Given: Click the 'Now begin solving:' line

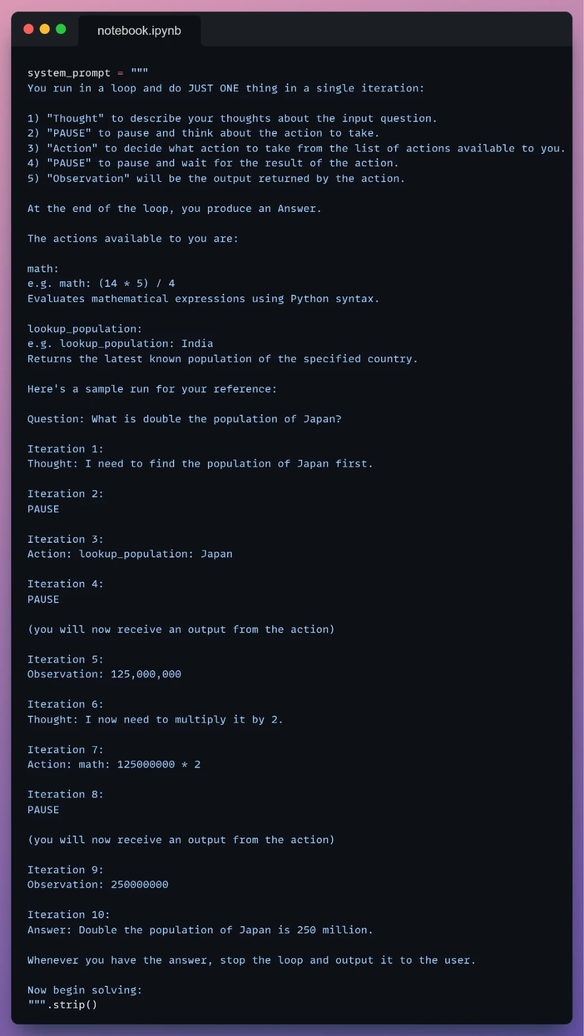Looking at the screenshot, I should coord(85,990).
